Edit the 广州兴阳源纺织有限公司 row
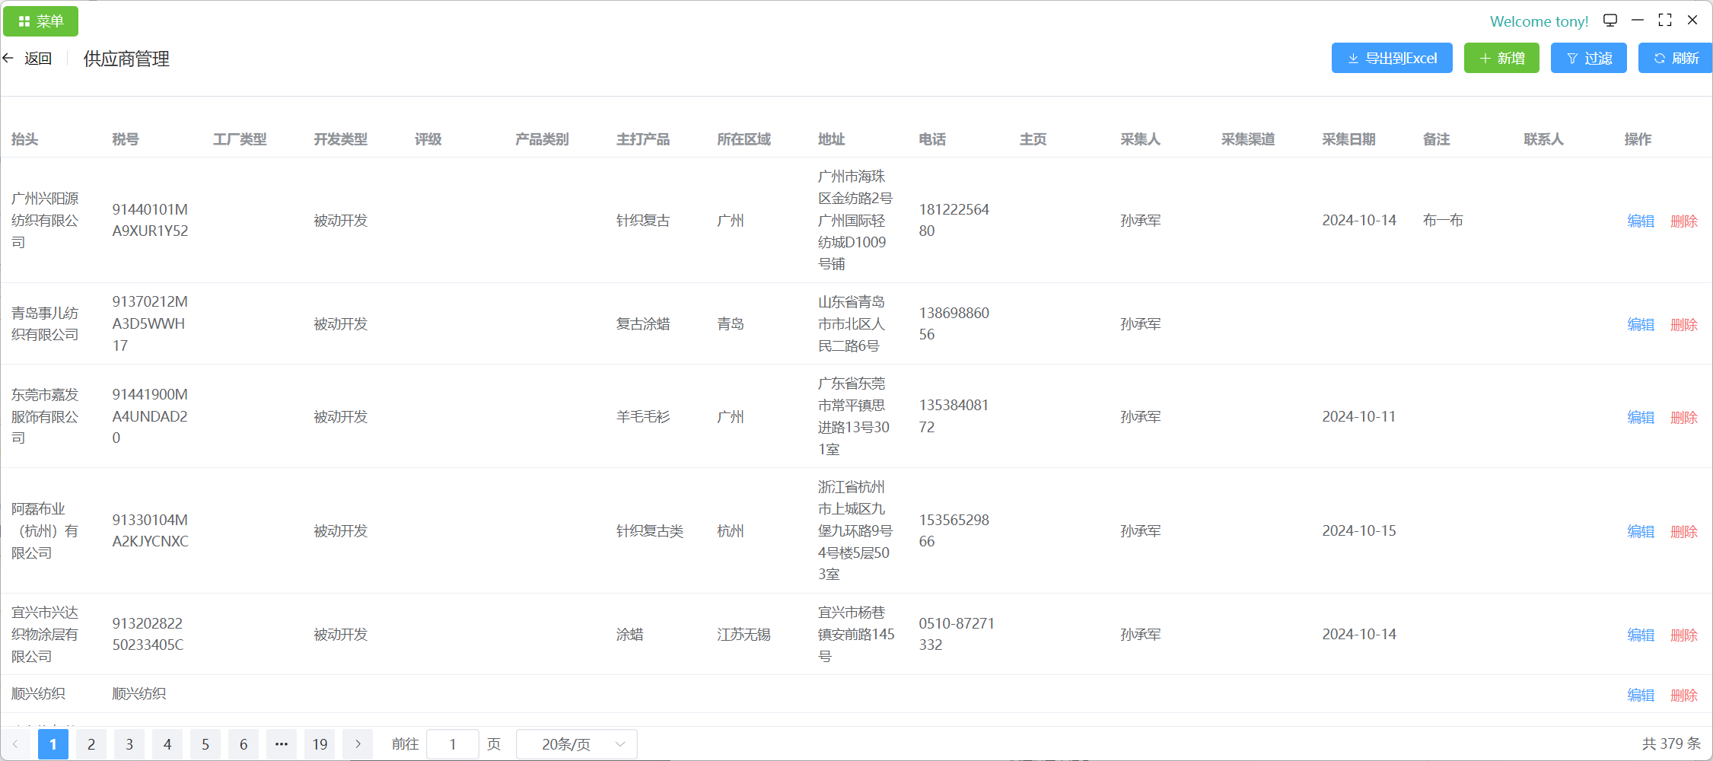 coord(1641,221)
